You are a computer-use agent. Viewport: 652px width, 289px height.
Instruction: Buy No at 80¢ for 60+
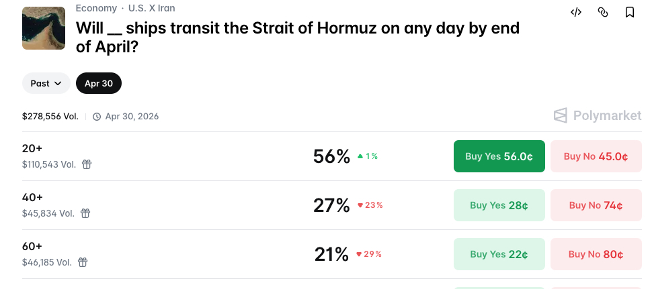596,254
